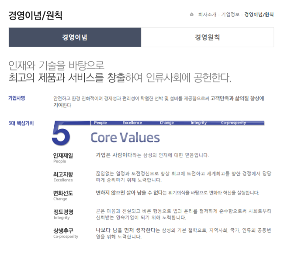This screenshot has height=258, width=291.
Task: Click the 5대 핵심가치 section label
Action: tap(21, 123)
